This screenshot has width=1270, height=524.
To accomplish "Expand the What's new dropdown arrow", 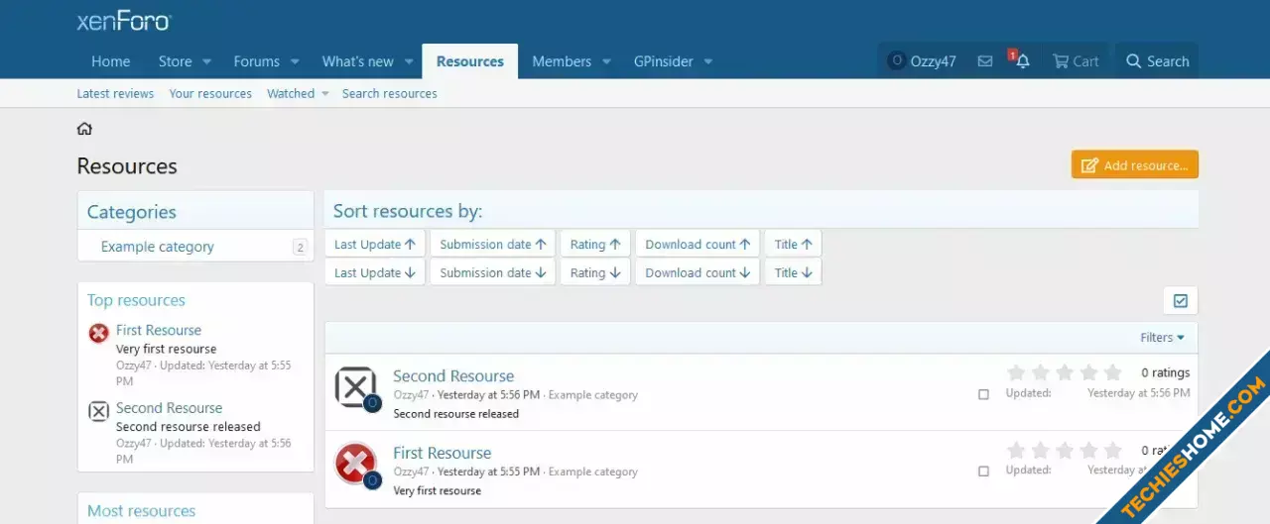I will (409, 61).
